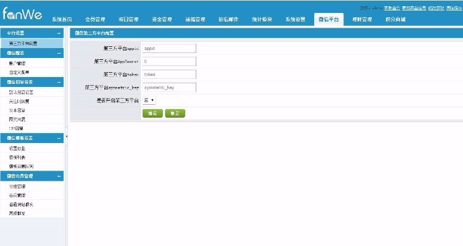Focus the 第三方平台appid input field
Viewport: 463px width, 246px height.
click(x=169, y=48)
